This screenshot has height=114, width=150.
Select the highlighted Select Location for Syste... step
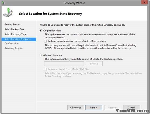coord(19,39)
